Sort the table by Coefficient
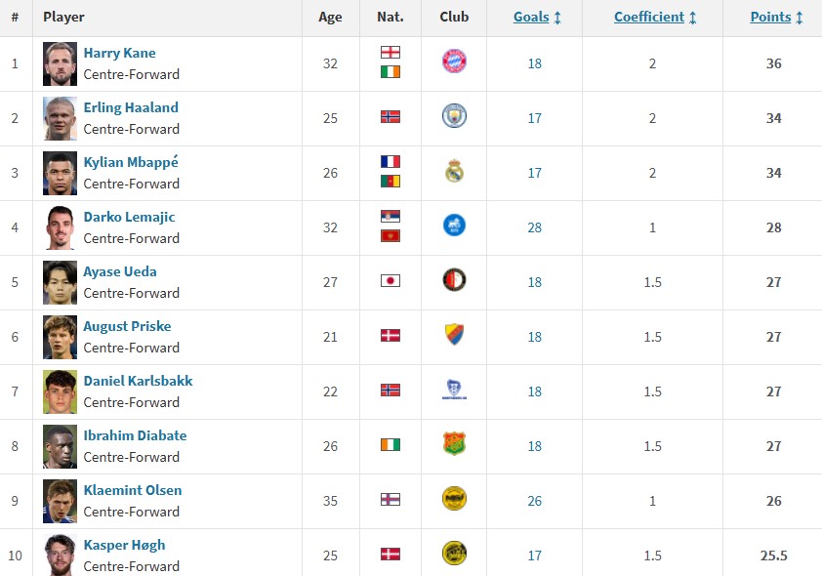 click(655, 18)
